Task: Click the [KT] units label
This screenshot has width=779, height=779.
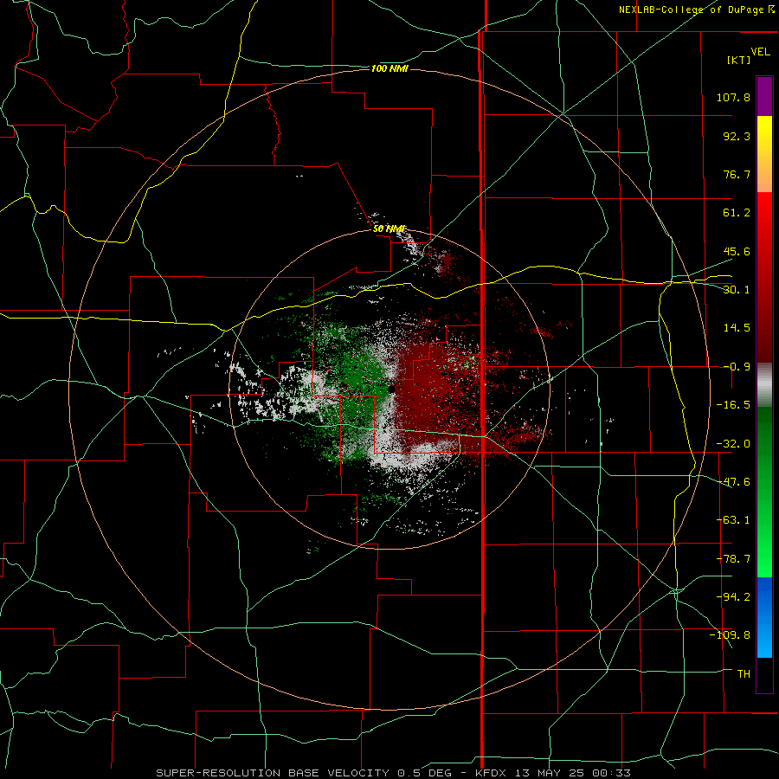Action: (x=739, y=60)
